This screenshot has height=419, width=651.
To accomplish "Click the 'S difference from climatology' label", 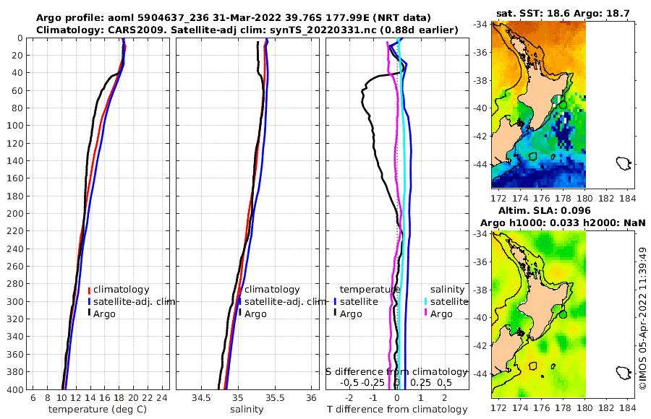I will pos(397,372).
